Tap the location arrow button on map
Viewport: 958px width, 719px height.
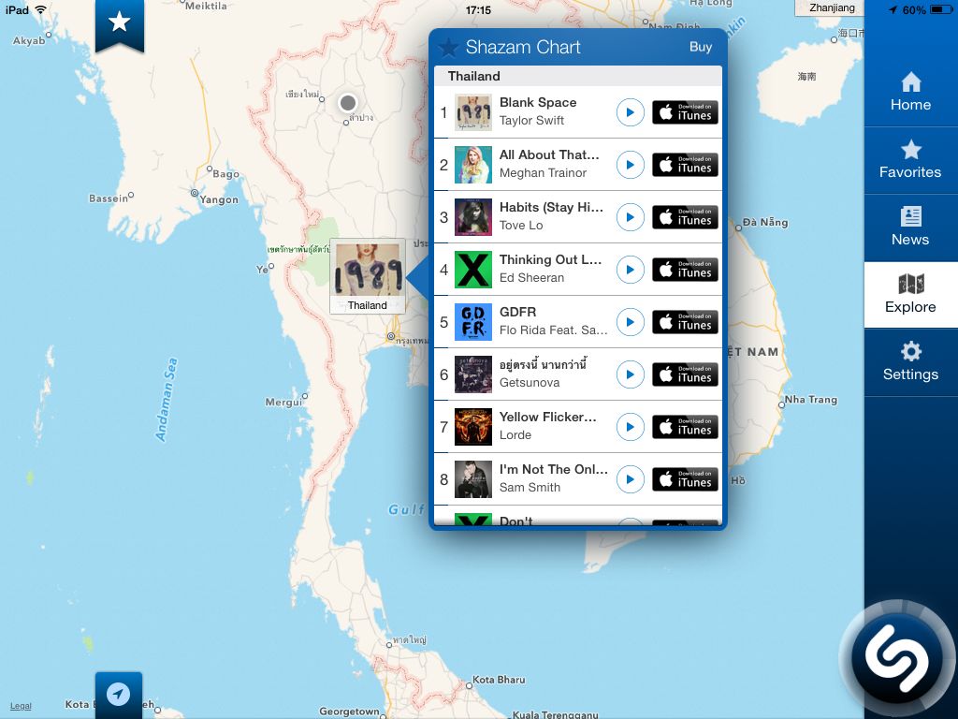tap(119, 695)
